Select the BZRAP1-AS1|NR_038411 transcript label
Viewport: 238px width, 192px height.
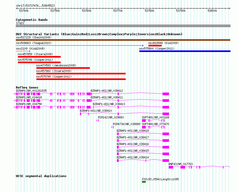tap(107, 97)
